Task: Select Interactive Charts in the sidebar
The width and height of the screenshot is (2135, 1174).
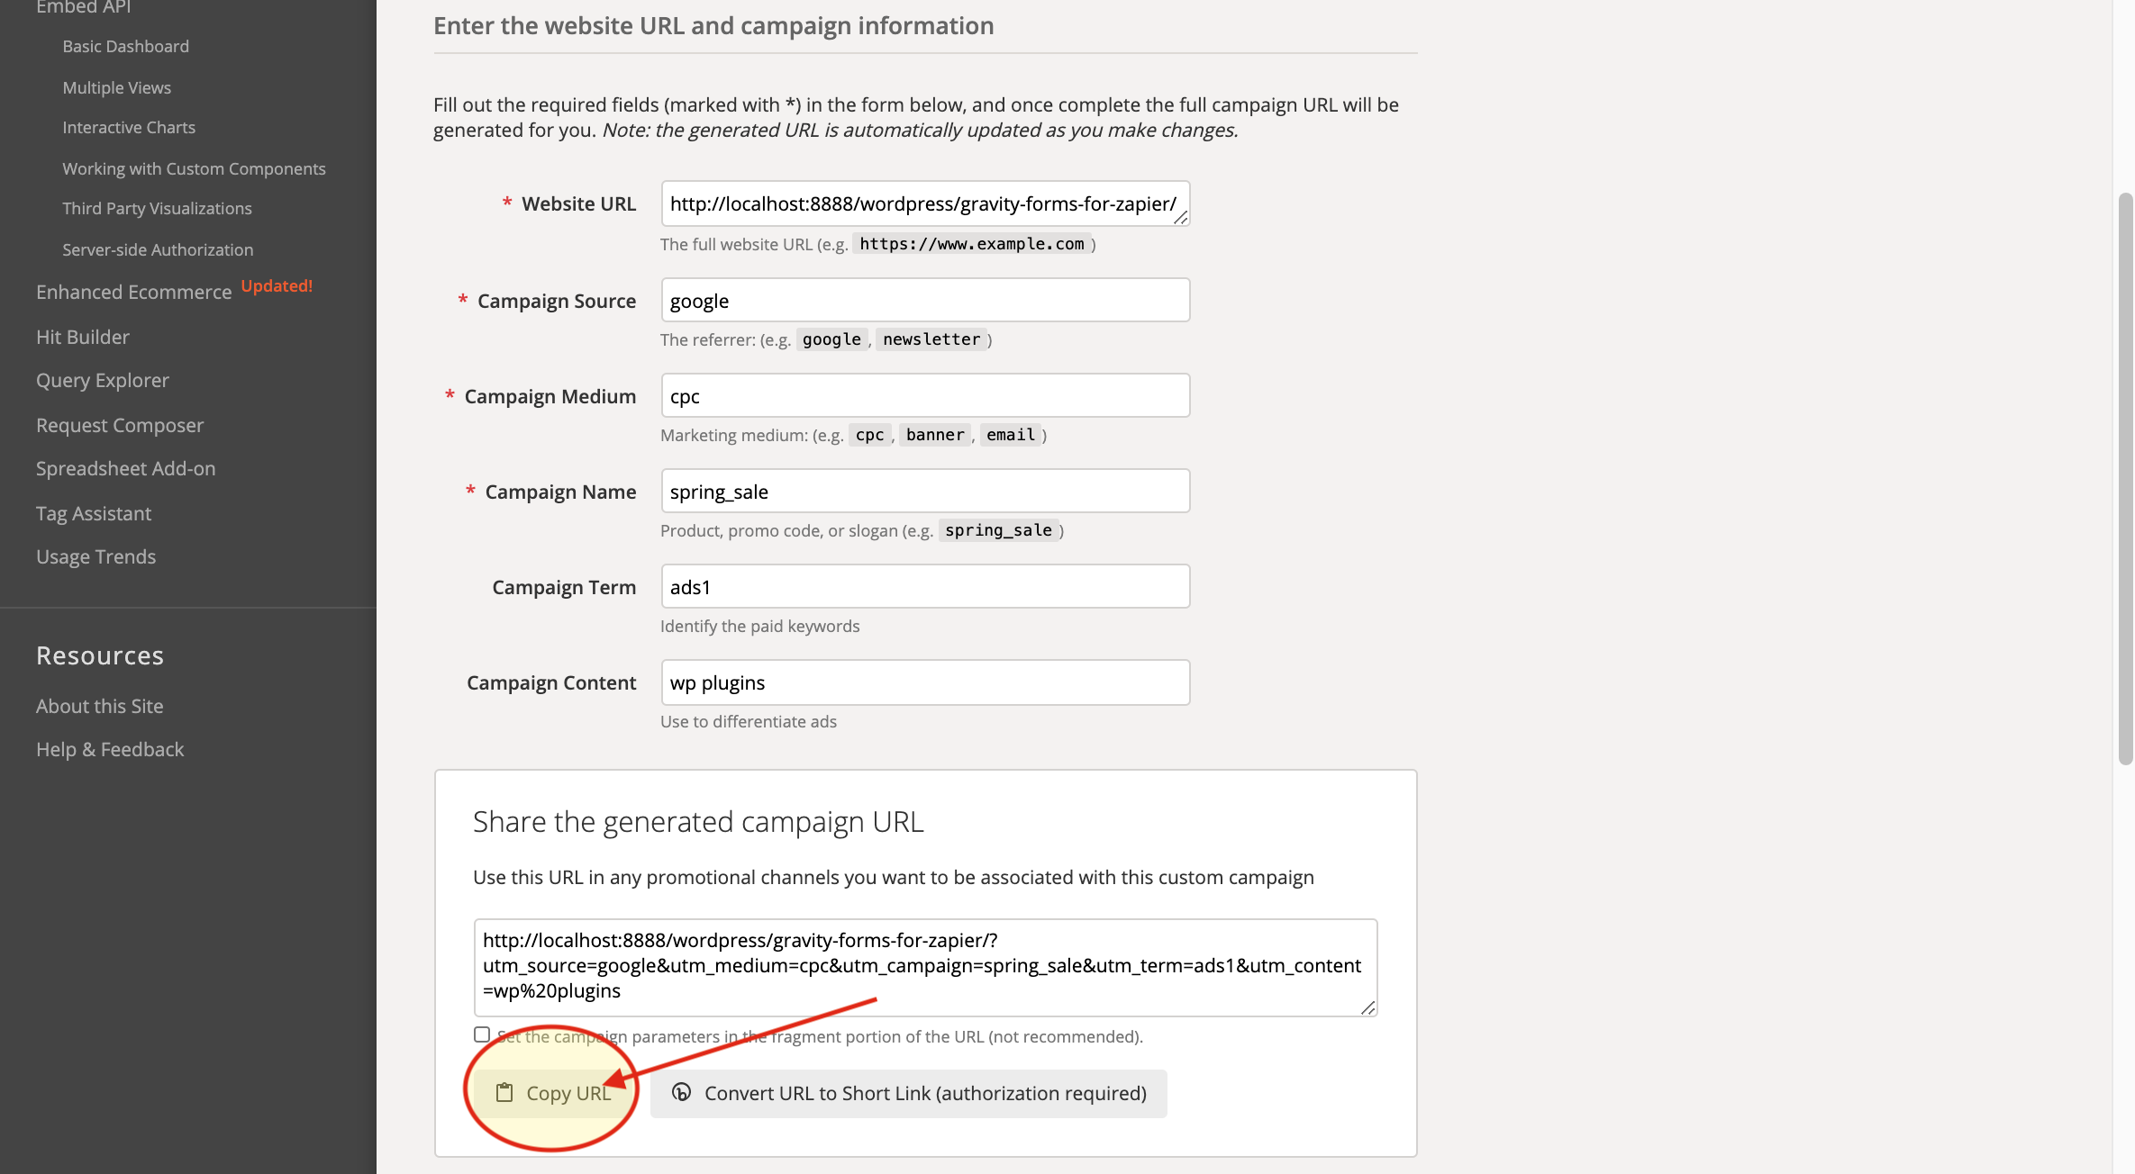Action: 129,127
